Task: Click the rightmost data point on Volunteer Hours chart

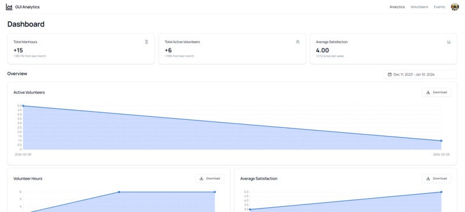Action: tap(215, 192)
